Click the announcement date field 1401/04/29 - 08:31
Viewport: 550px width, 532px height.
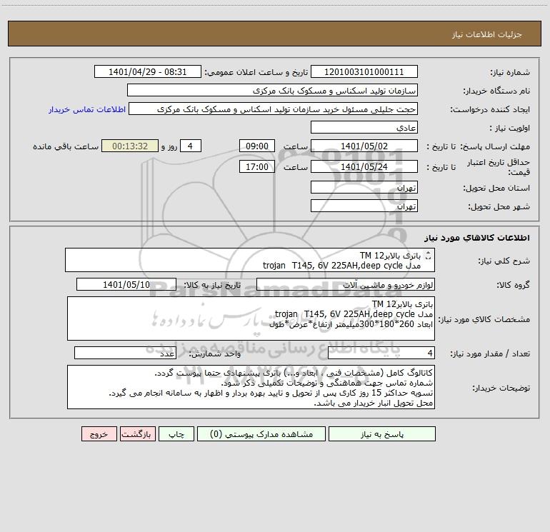click(x=148, y=71)
